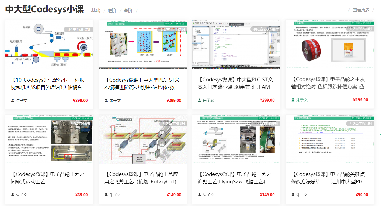Viewport: 381px width, 206px height.
Task: Click author icon on ST文本入门基础小课 card
Action: pyautogui.click(x=199, y=100)
